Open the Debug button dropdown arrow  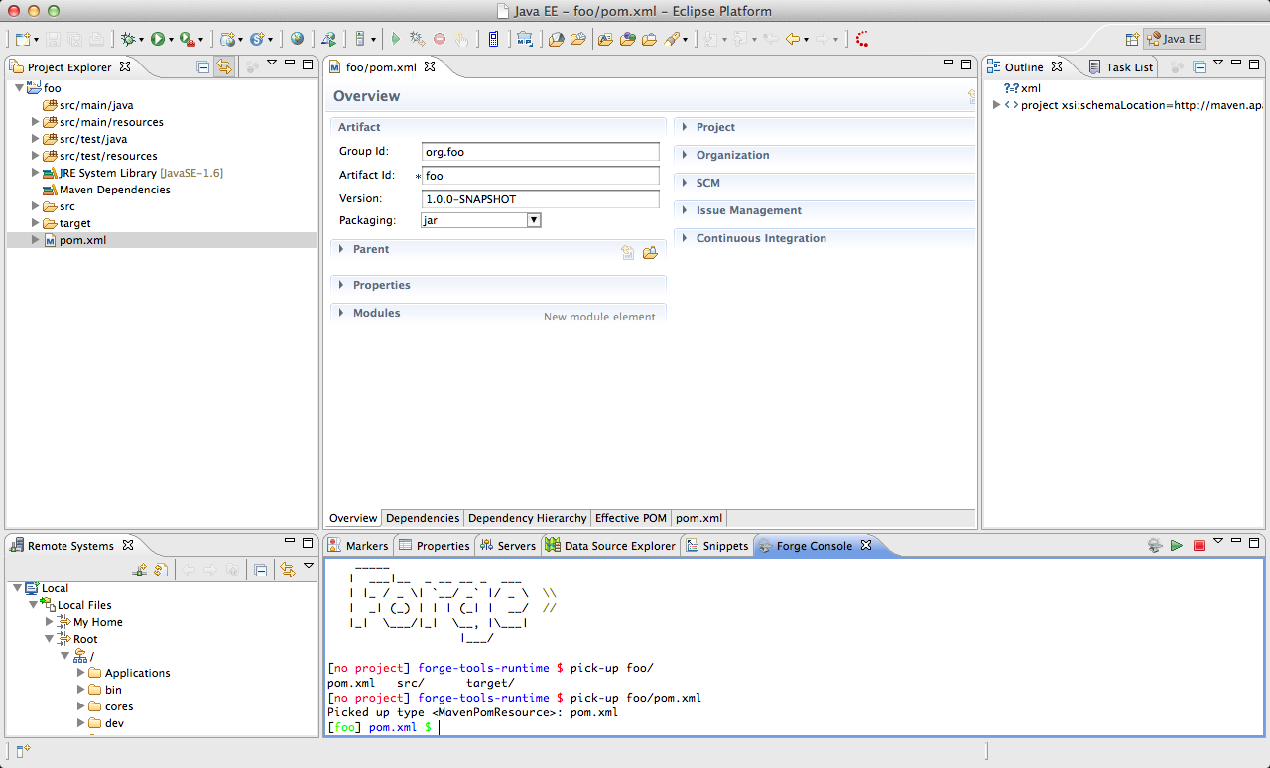(x=141, y=40)
